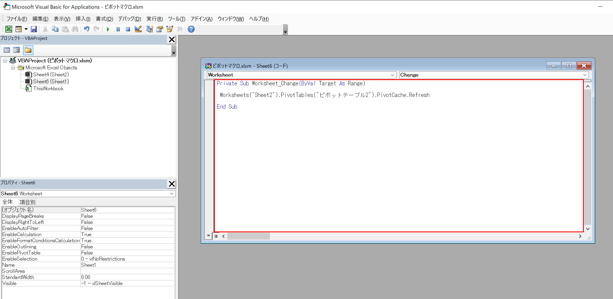Open toolbar options overflow arrow
The width and height of the screenshot is (613, 299).
point(286,29)
